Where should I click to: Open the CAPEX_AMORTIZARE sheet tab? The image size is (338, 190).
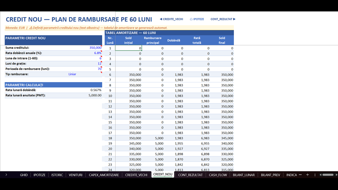pyautogui.click(x=104, y=175)
